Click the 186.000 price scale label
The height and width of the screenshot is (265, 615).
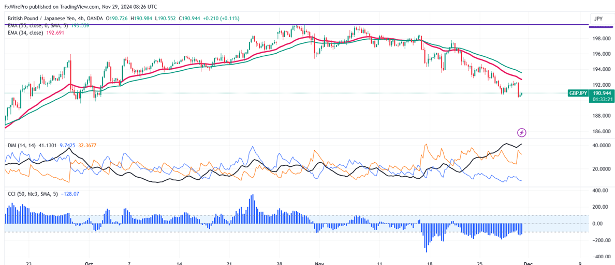[x=602, y=132]
